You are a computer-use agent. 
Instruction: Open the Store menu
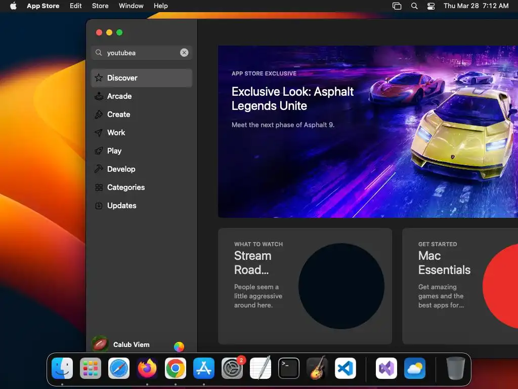[100, 6]
